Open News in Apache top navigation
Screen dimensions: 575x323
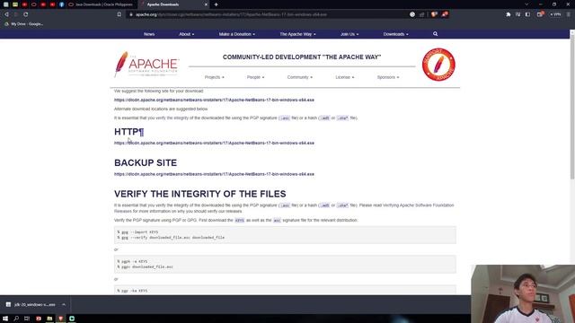click(149, 34)
